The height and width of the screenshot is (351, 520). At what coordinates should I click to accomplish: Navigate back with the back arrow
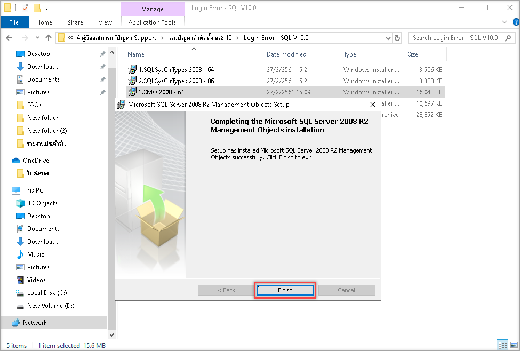(9, 38)
